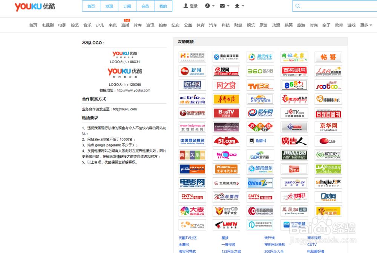
Task: Open the 订阅 tab
Action: click(127, 6)
